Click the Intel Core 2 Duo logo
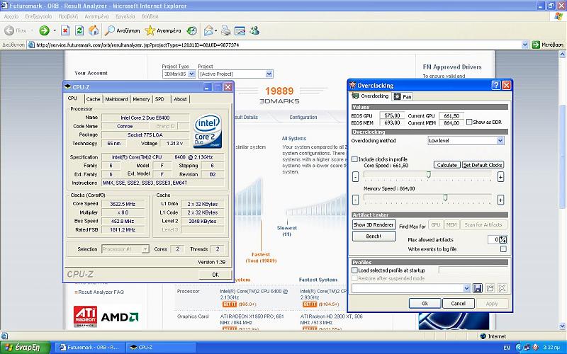This screenshot has height=354, width=567. click(208, 130)
